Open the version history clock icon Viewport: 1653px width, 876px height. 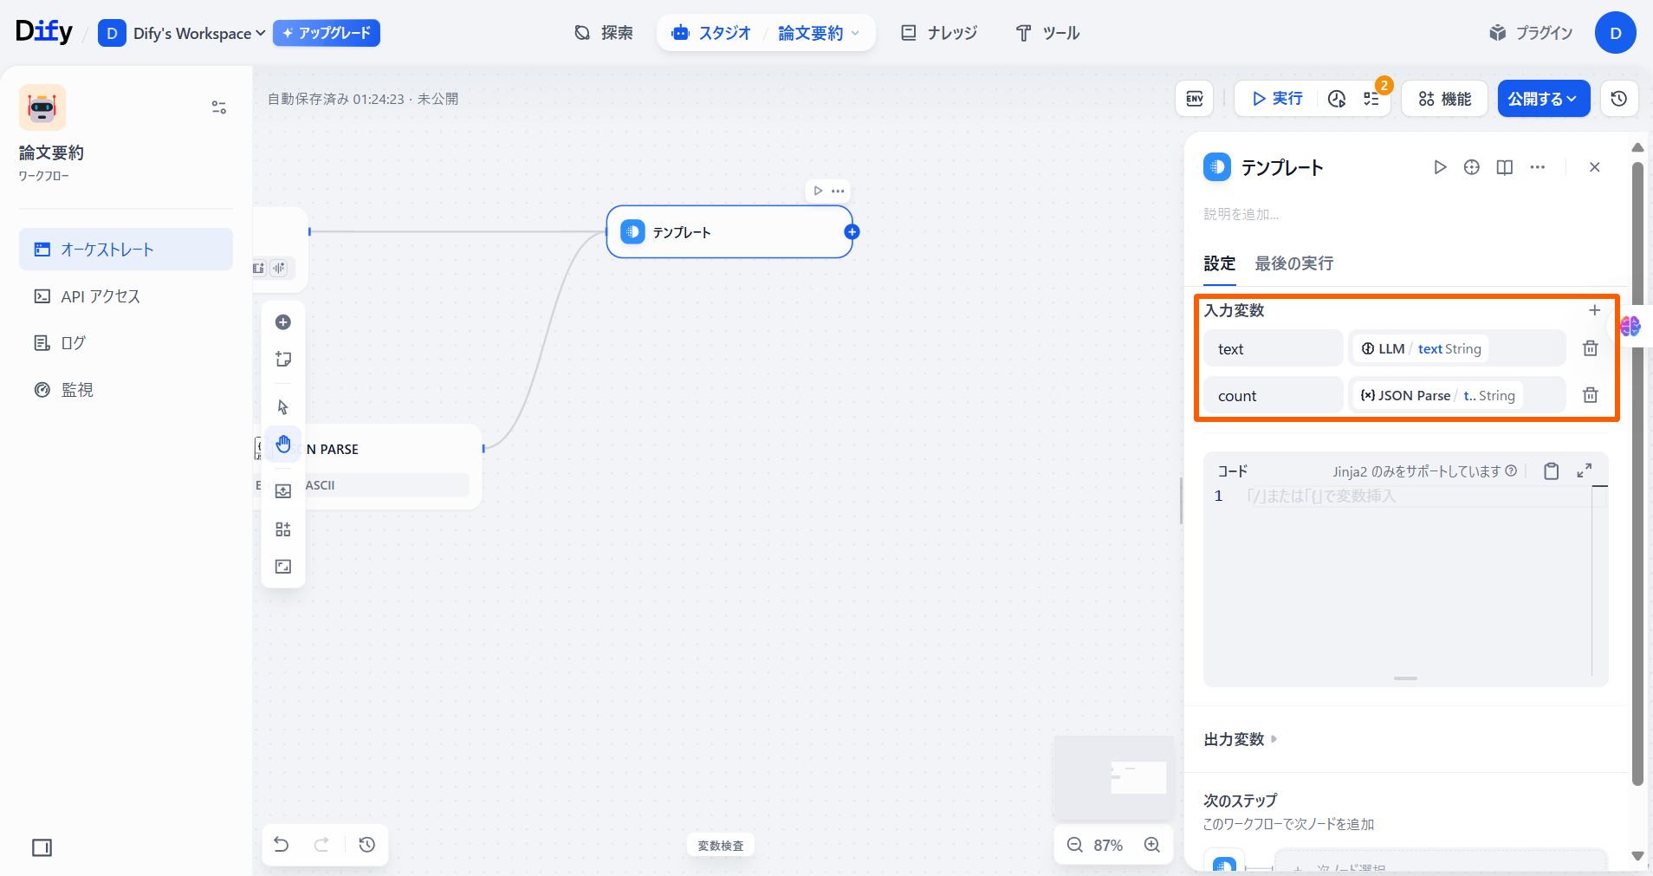pos(1618,99)
